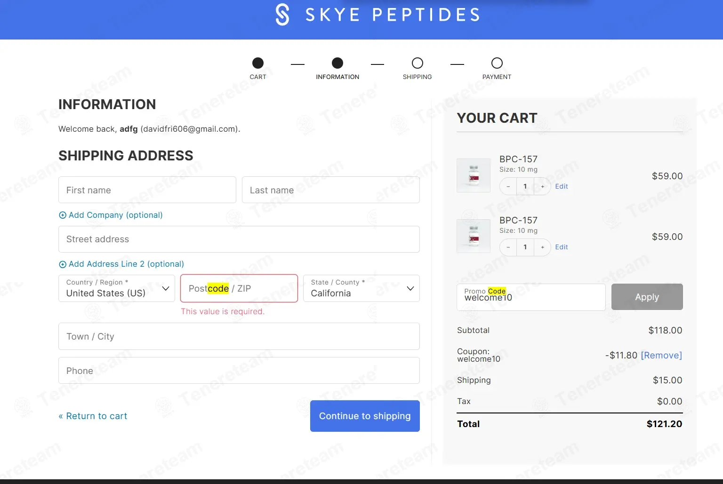The image size is (723, 484).
Task: Click the SKYE PEPTIDES brand name text
Action: (393, 15)
